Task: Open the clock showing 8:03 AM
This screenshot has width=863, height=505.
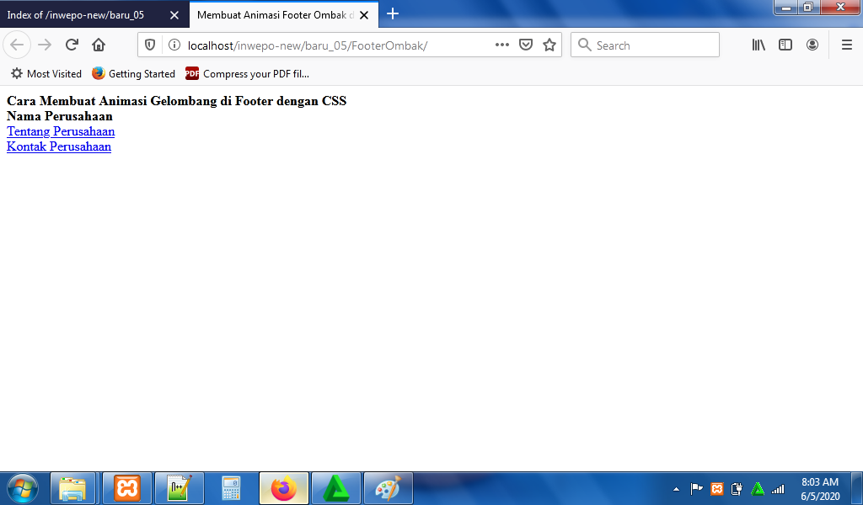Action: coord(820,488)
